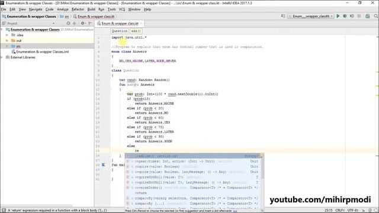Click the Question breadcrumb
Viewport: 379px width, 213px height.
click(x=120, y=31)
